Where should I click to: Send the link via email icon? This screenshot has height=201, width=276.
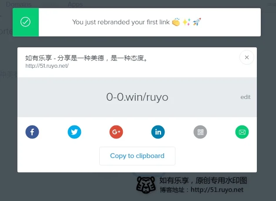click(x=242, y=132)
